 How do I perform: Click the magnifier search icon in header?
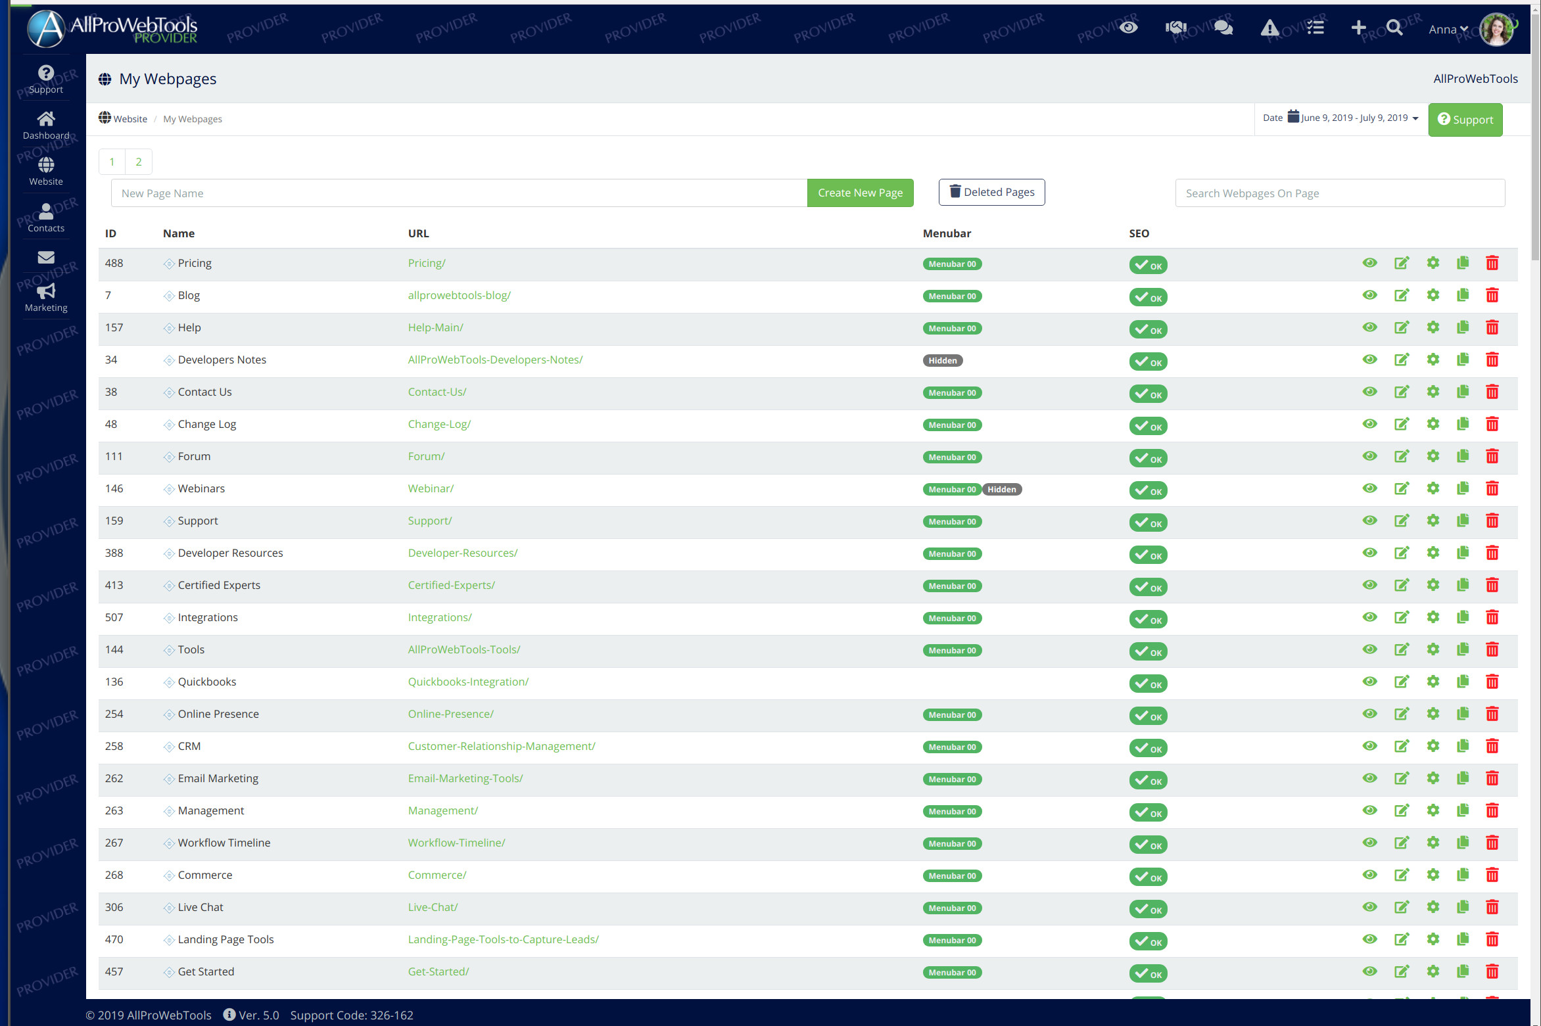click(1394, 28)
